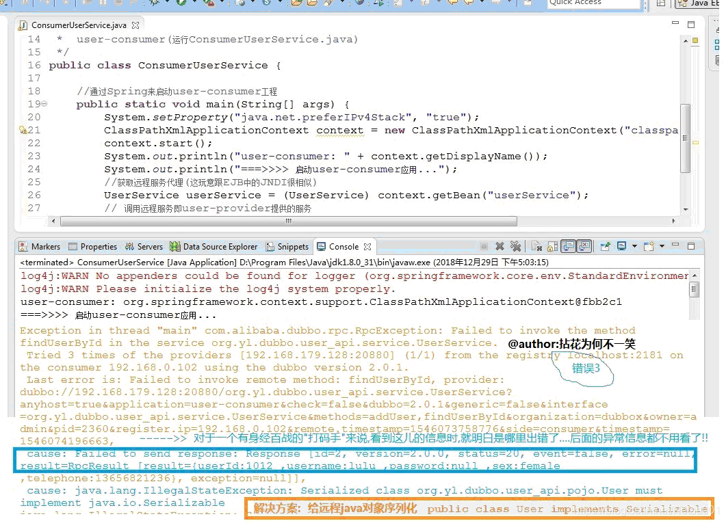Focus the Quick Access search field
Image resolution: width=726 pixels, height=523 pixels.
tap(593, 3)
